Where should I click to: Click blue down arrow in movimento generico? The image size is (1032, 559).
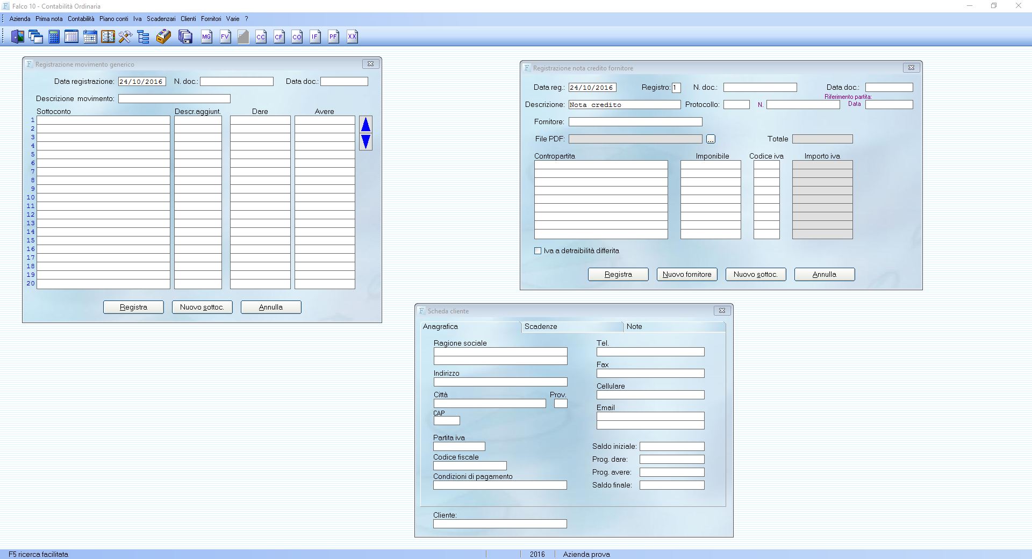click(x=366, y=142)
